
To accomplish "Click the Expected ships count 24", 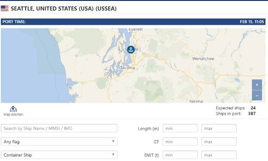I will point(253,108).
